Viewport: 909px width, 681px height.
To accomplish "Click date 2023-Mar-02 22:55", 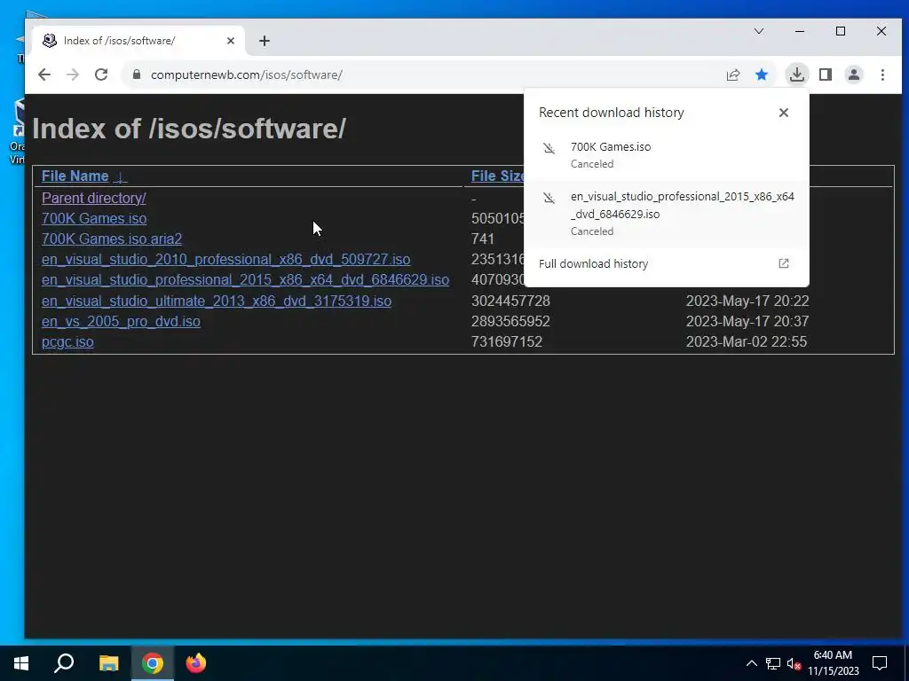I will (747, 341).
